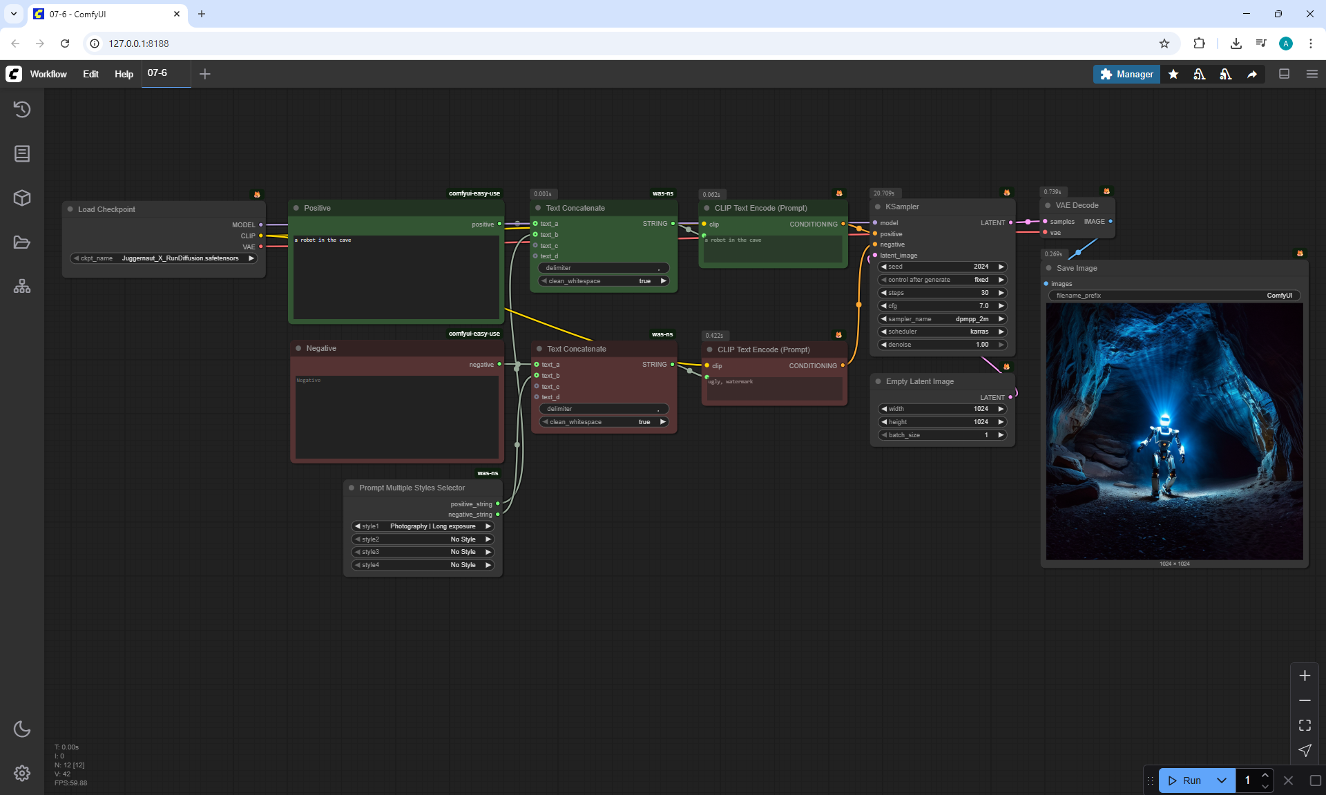Open the Workflow menu

pyautogui.click(x=48, y=74)
